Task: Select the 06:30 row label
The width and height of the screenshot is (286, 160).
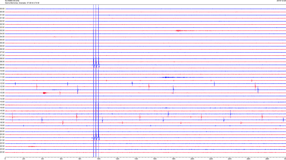Action: [2, 49]
